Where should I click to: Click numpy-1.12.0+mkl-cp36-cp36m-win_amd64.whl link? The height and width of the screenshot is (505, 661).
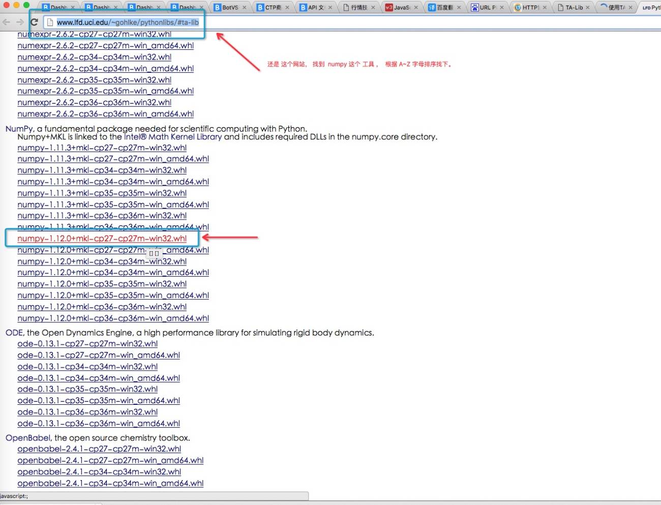coord(113,318)
